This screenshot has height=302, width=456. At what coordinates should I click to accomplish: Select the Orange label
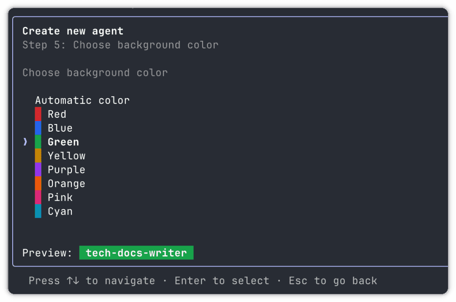pos(66,184)
